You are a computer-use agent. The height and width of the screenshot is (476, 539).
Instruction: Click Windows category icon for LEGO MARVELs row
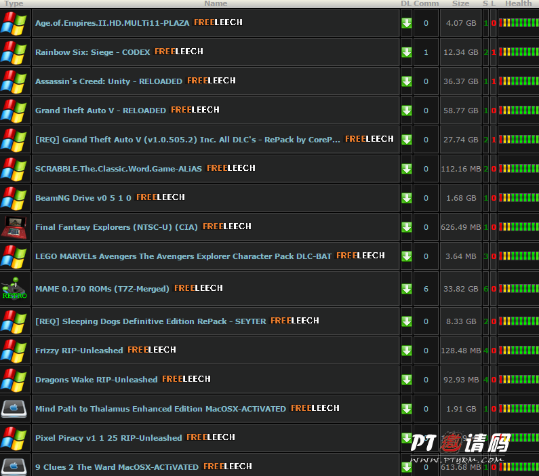tap(14, 256)
